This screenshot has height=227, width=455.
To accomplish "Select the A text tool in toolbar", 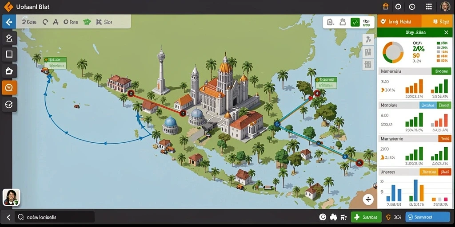I will tap(56, 22).
